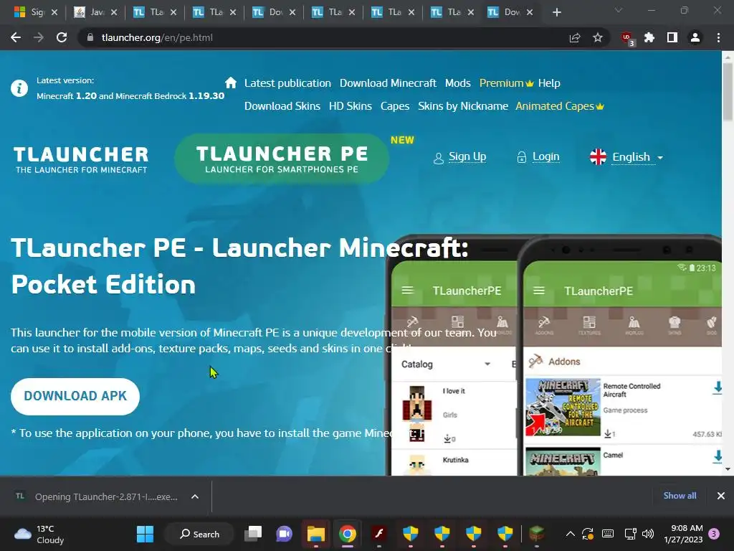
Task: Open a new browser tab
Action: 556,12
